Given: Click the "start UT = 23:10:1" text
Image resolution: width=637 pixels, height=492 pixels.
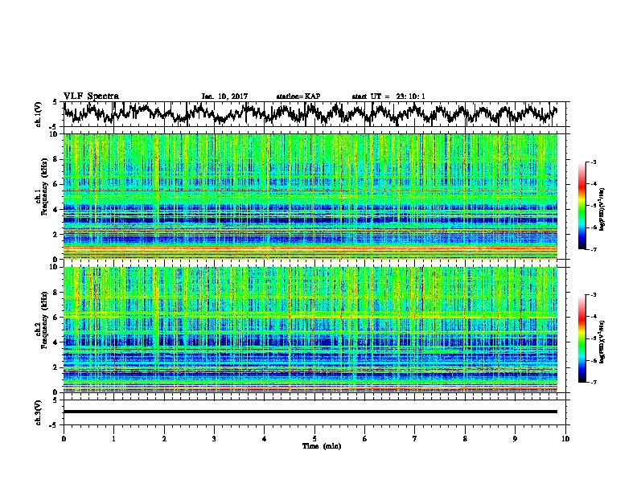Looking at the screenshot, I should [388, 96].
